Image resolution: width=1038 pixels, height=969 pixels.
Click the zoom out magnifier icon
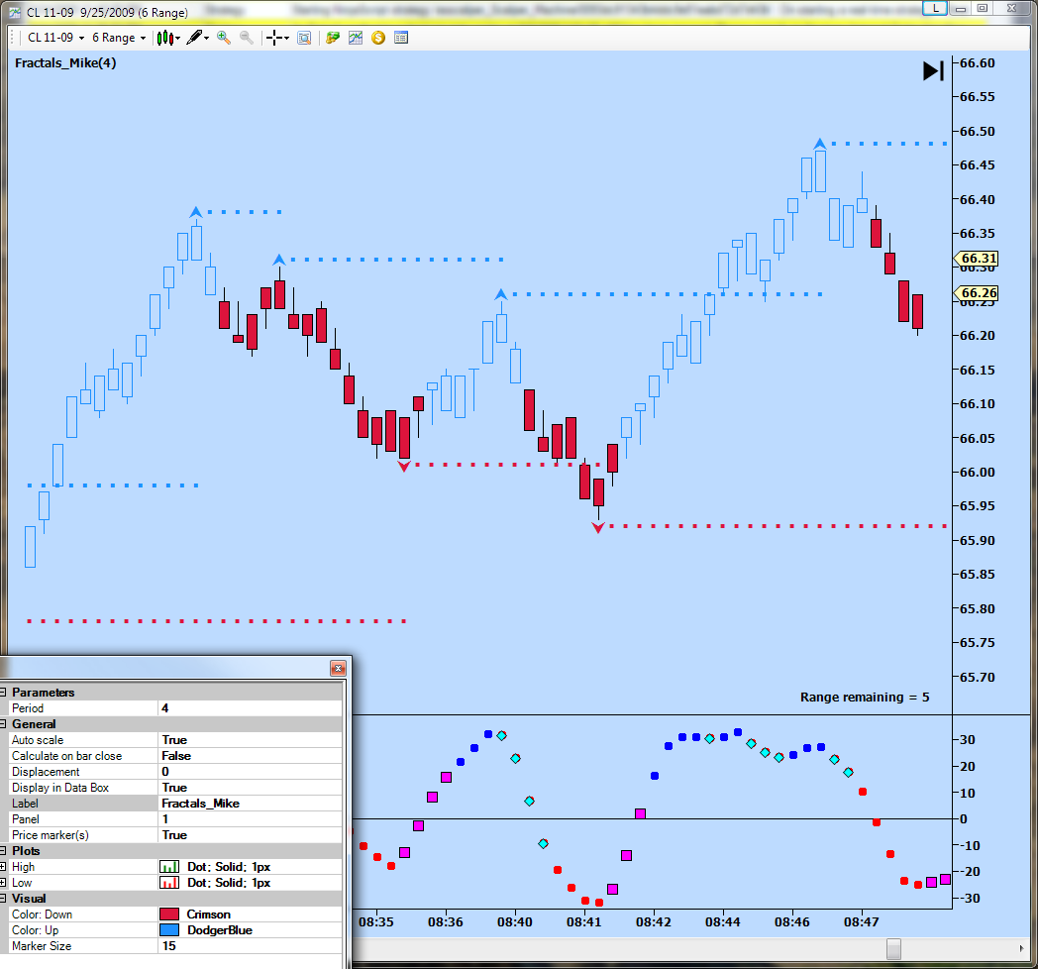(x=247, y=38)
